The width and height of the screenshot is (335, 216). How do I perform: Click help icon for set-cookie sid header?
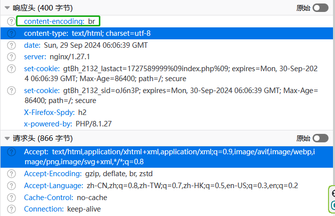point(11,91)
